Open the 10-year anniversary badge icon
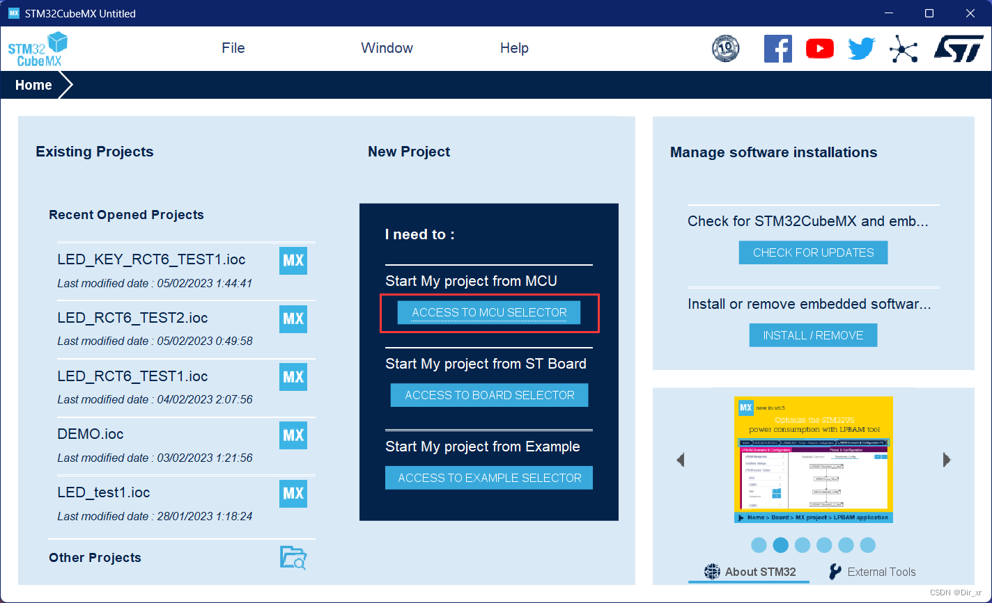This screenshot has width=992, height=603. click(726, 48)
